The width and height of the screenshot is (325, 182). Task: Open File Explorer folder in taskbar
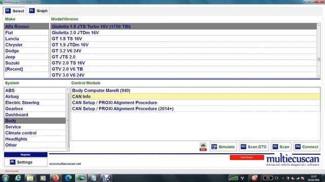[30, 178]
